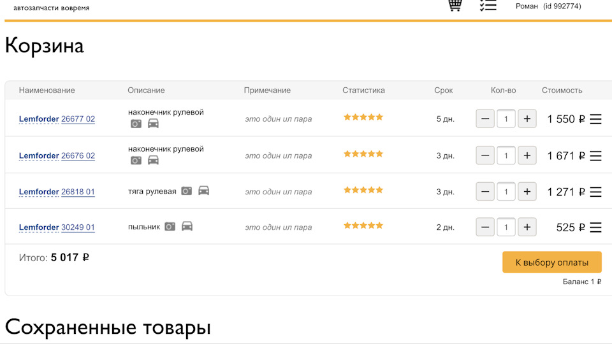This screenshot has width=612, height=344.
Task: Decrease quantity of Lemforder 26677 02
Action: point(485,118)
